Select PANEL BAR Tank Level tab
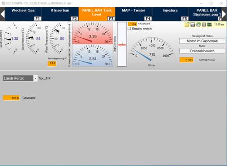The image size is (227, 166). point(97,14)
